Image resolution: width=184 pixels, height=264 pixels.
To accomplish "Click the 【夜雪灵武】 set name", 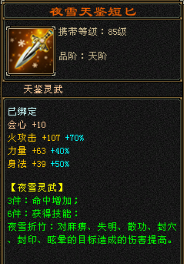I will 37,188.
